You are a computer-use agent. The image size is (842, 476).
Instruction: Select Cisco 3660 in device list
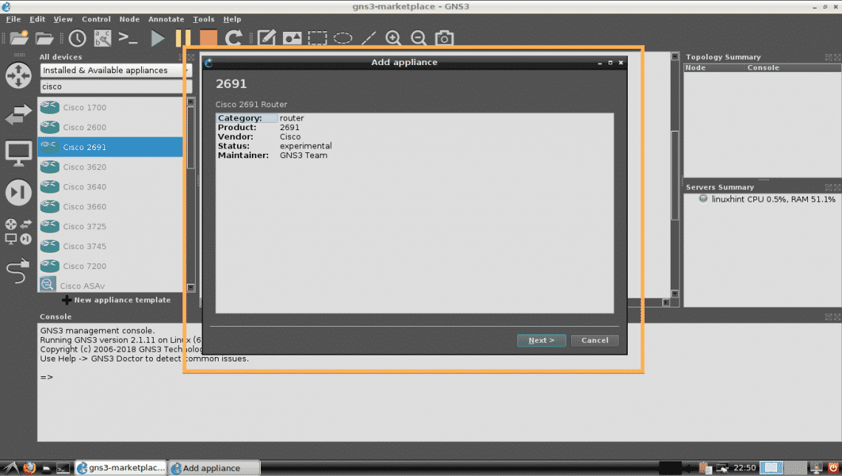pos(110,207)
